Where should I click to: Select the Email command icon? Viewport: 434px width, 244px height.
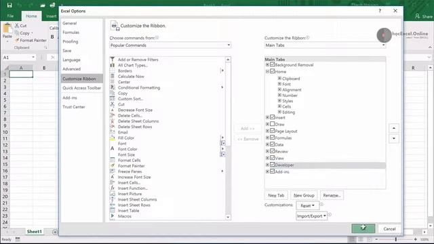pyautogui.click(x=113, y=132)
